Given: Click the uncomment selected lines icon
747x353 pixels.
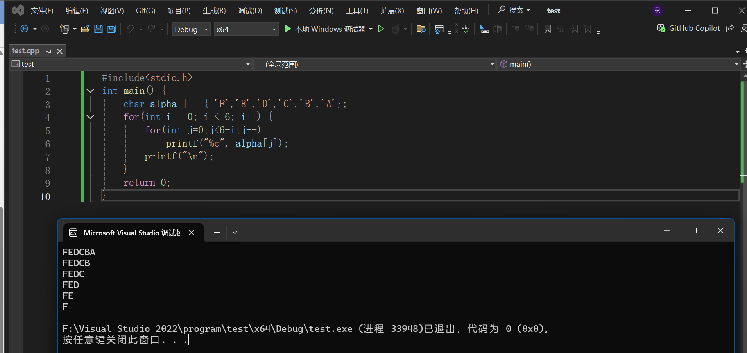Looking at the screenshot, I should (x=529, y=29).
